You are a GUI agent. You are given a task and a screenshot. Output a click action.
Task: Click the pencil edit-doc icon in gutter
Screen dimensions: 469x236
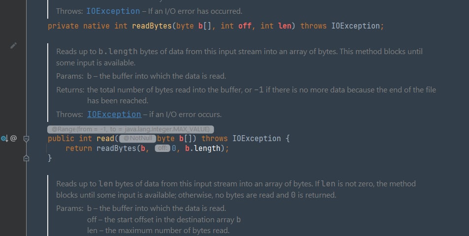13,46
